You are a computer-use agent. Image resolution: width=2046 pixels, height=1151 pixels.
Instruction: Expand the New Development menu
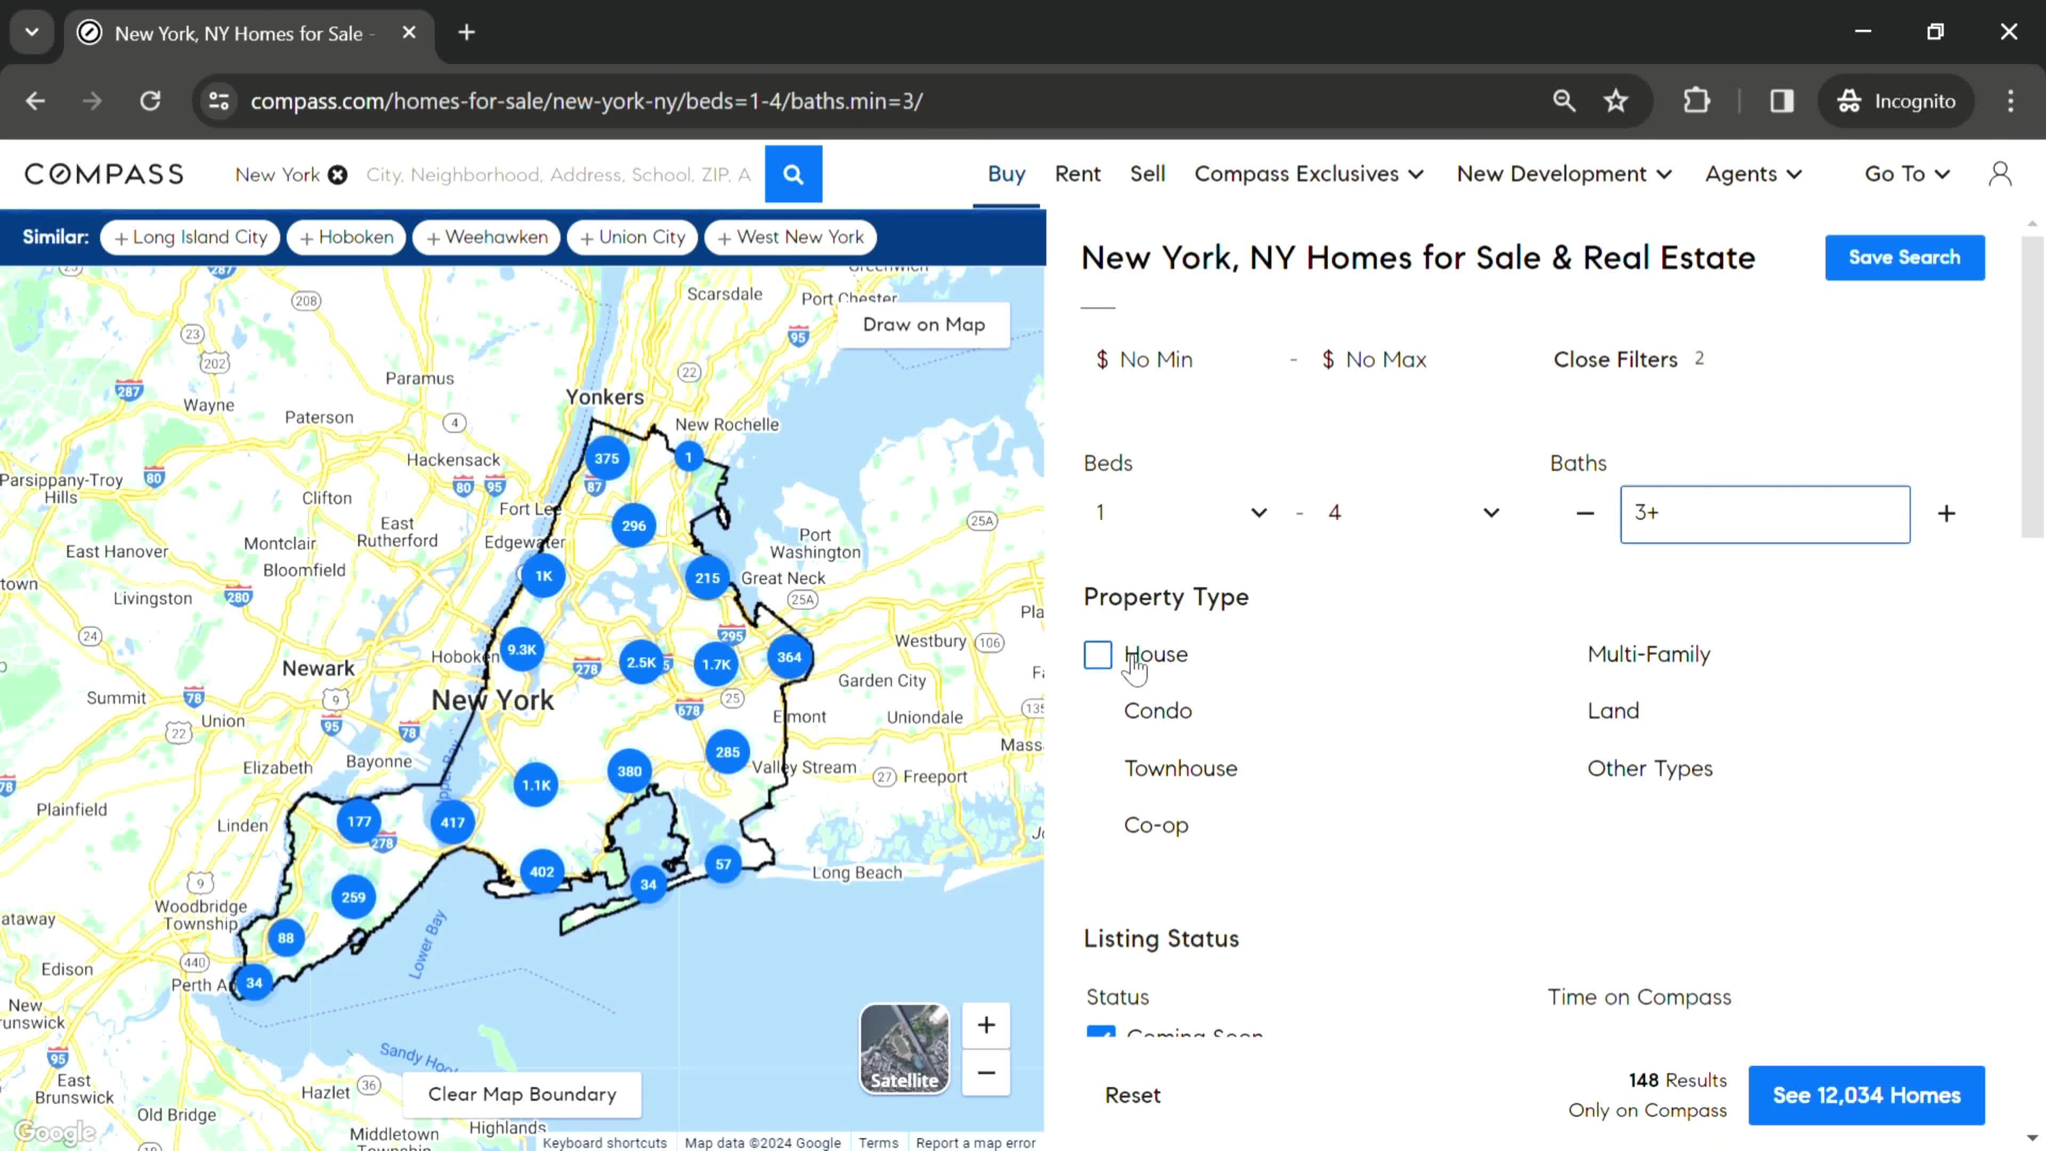tap(1564, 174)
